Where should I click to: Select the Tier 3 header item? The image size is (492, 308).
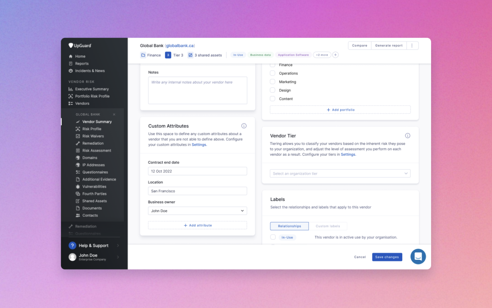[x=174, y=55]
